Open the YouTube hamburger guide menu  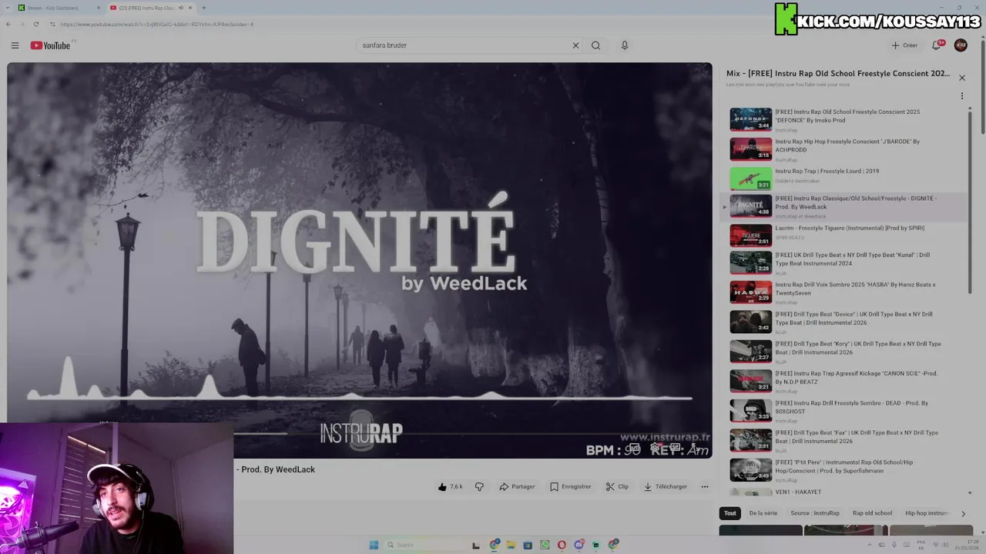click(15, 45)
